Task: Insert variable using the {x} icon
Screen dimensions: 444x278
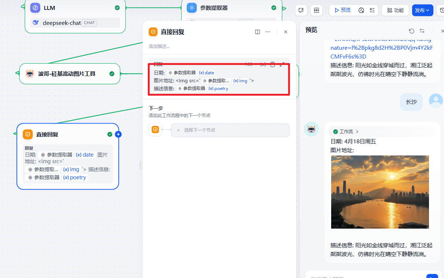Action: point(263,64)
